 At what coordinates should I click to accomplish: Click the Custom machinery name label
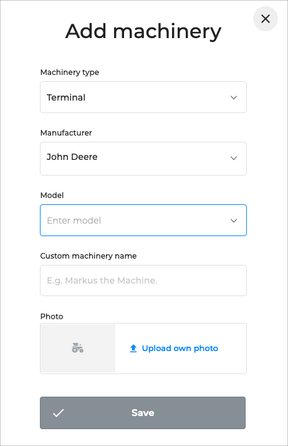[89, 256]
